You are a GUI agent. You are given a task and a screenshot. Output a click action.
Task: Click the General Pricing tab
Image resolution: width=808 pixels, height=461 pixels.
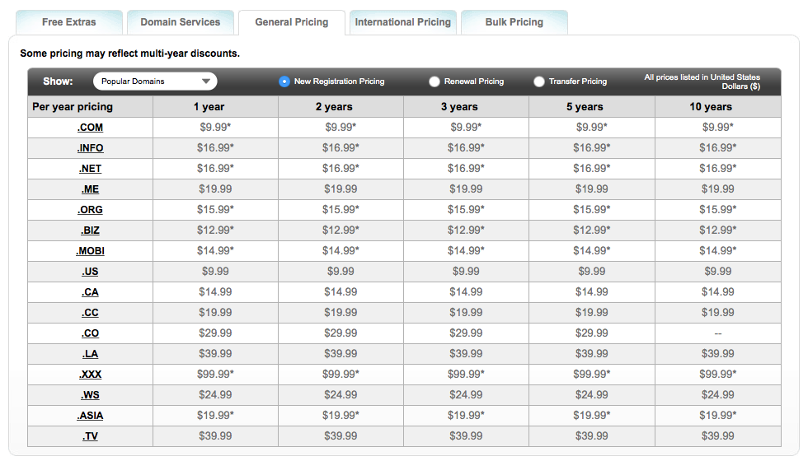point(292,22)
